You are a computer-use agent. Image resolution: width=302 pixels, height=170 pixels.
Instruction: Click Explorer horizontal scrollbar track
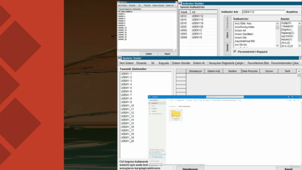pyautogui.click(x=147, y=50)
